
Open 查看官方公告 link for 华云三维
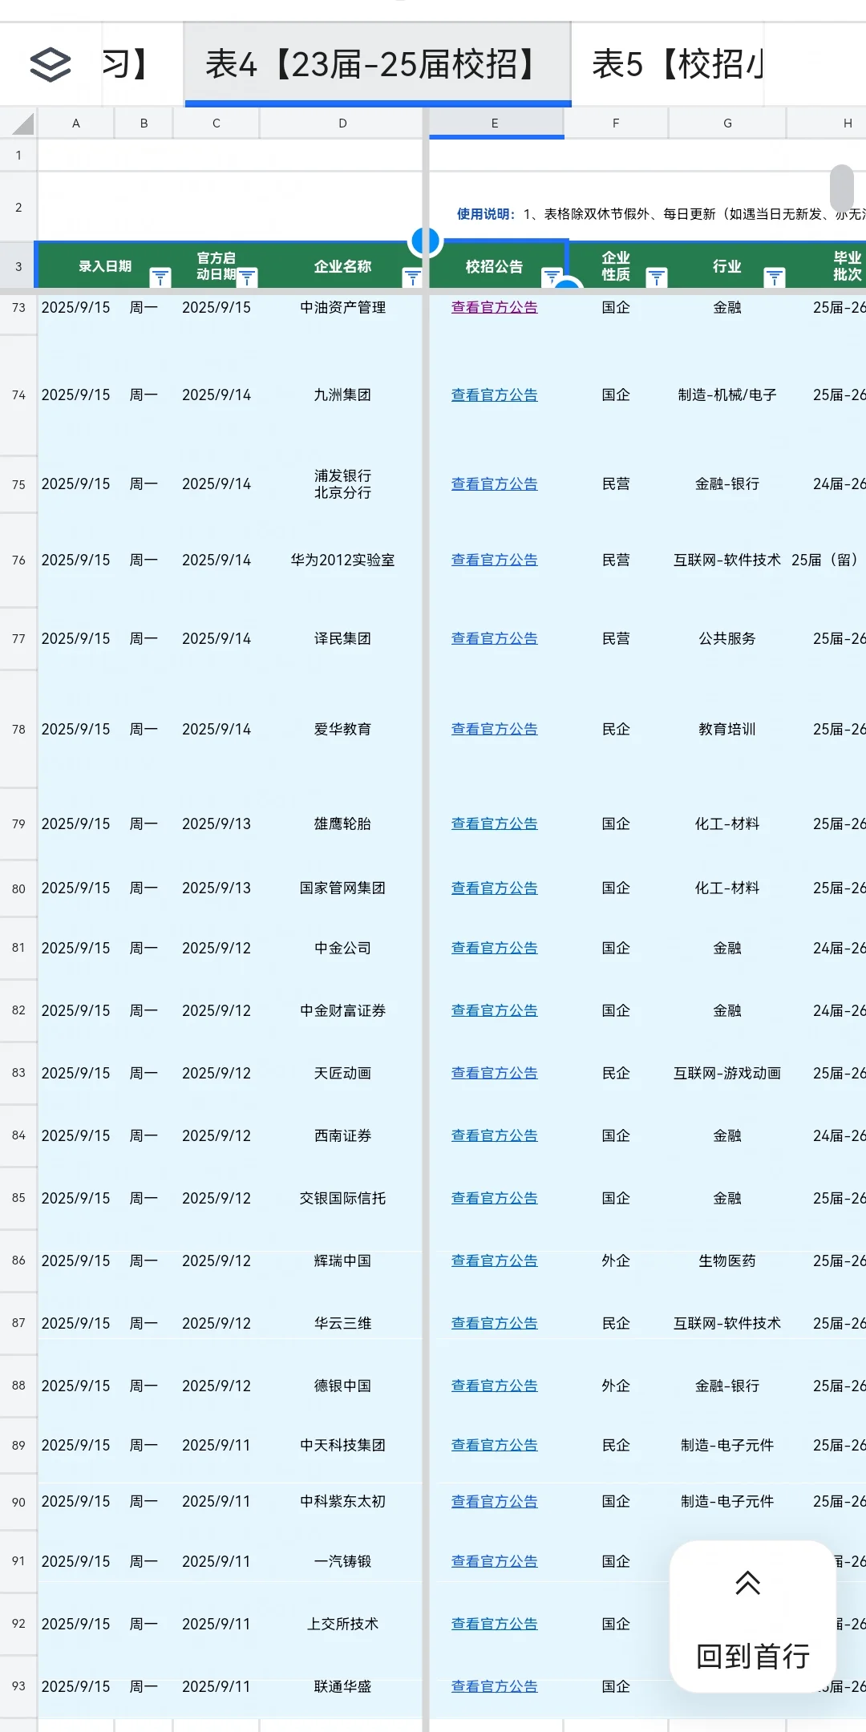pos(495,1323)
